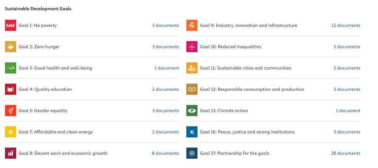
Task: Click the pink Reduced inequalities icon
Action: [x=192, y=47]
